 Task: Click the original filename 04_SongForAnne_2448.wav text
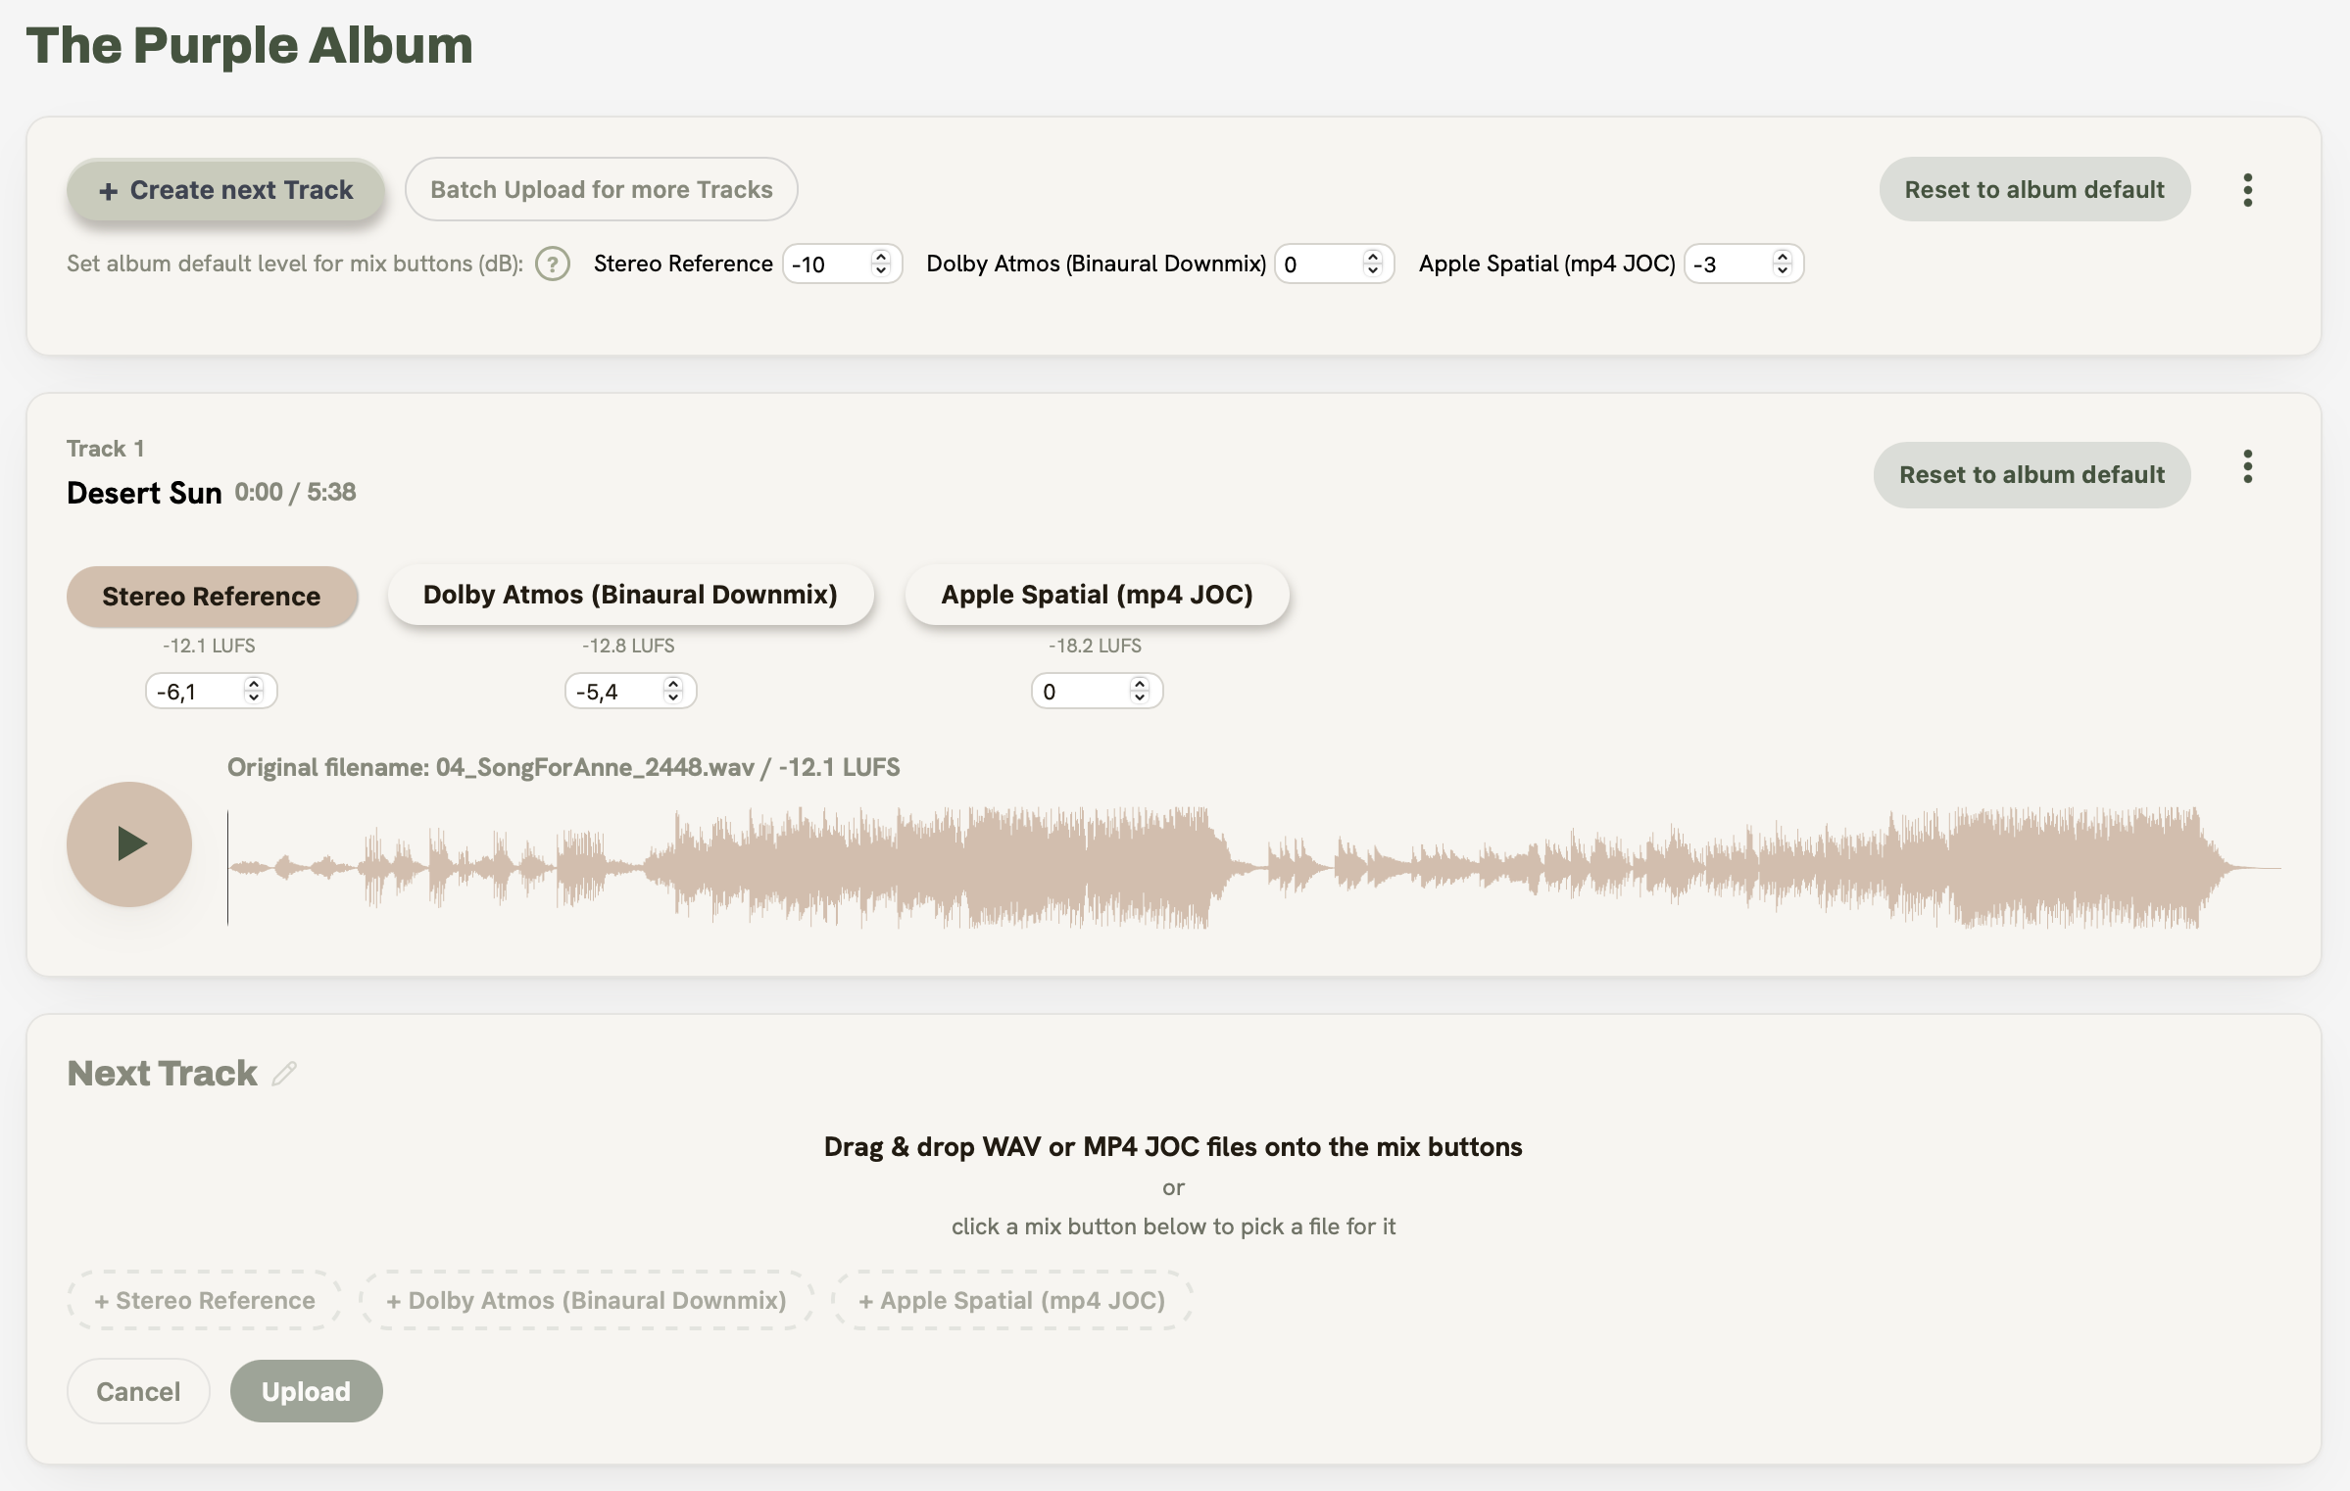595,767
